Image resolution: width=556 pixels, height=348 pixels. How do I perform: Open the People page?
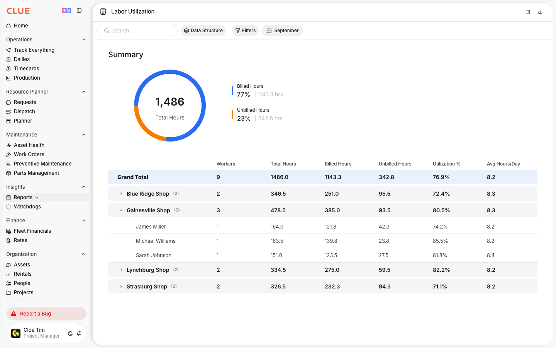pos(22,283)
